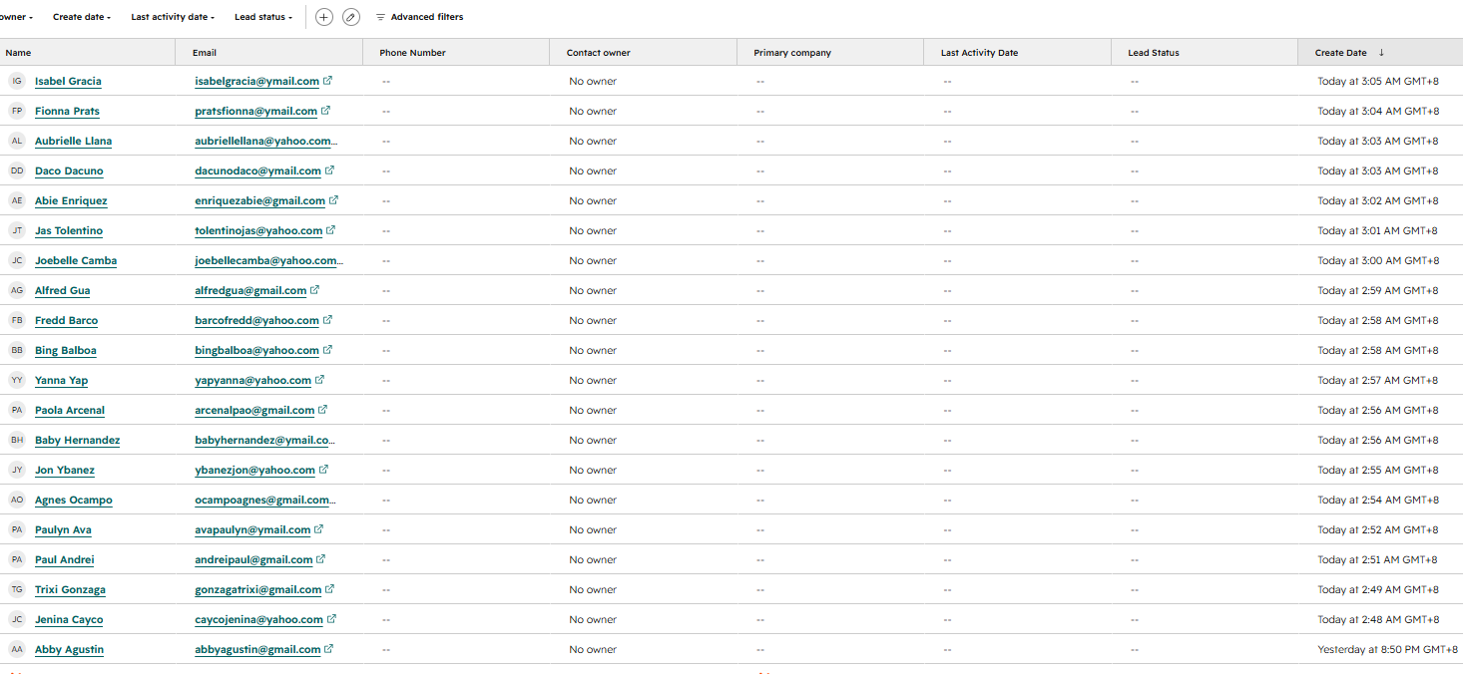Click the pencil edit icon in toolbar

(351, 17)
